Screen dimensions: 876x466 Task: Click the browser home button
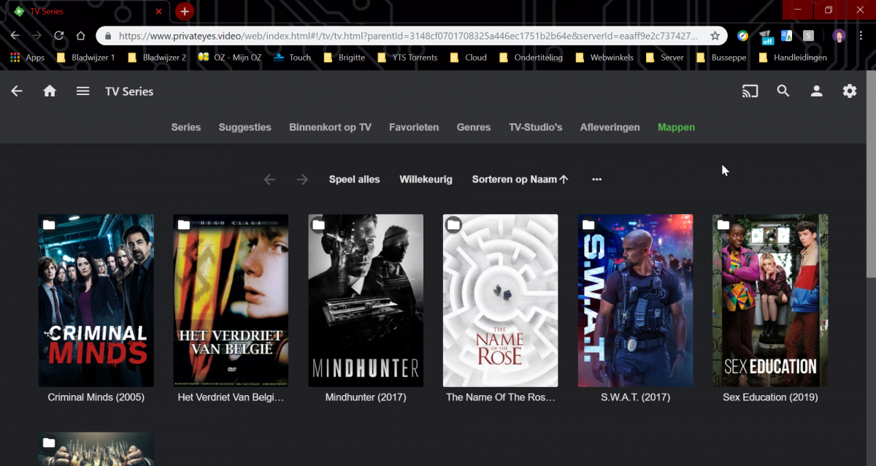coord(81,36)
